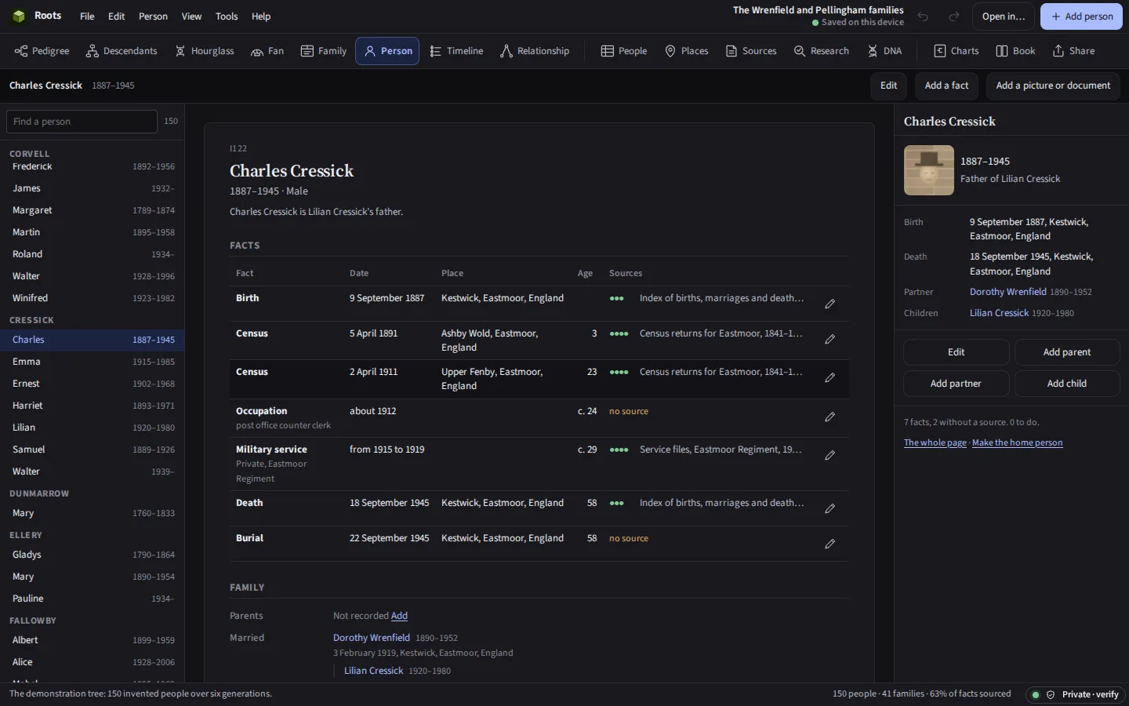Open the Book section

(x=1015, y=51)
